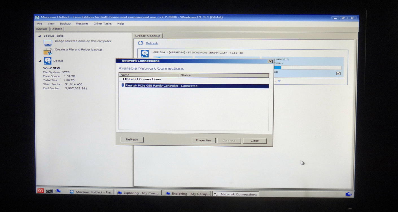Click the End Sector 3,907,028,991 value
398x212 pixels.
coord(76,88)
